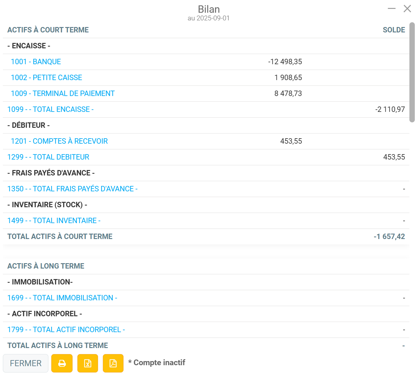418x376 pixels.
Task: Open 1699 TOTAL IMMOBILISATION link
Action: coord(62,298)
